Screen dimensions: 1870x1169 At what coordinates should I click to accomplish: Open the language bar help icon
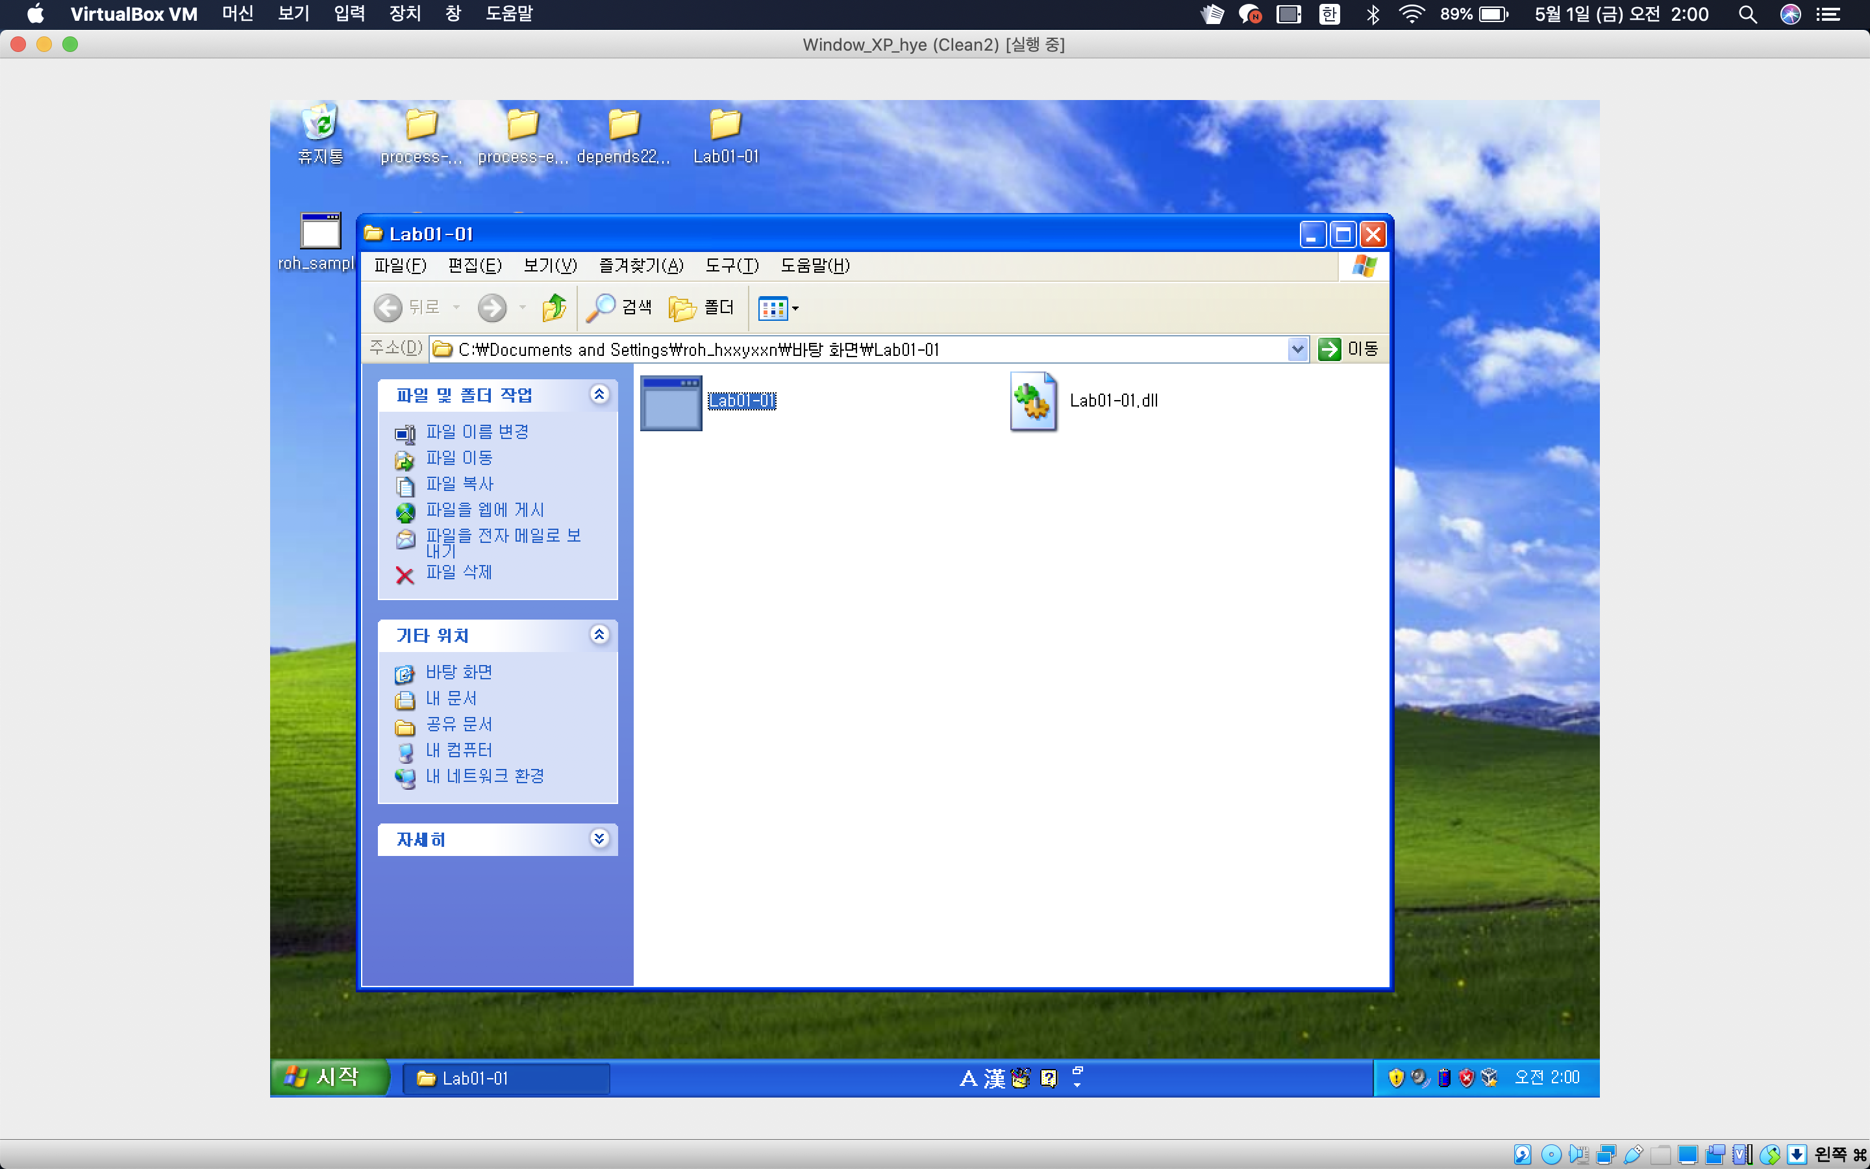[1049, 1079]
